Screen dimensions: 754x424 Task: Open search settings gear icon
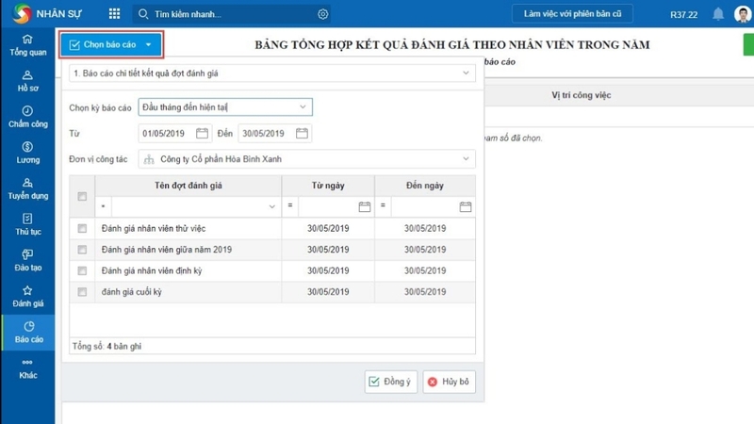(x=322, y=14)
